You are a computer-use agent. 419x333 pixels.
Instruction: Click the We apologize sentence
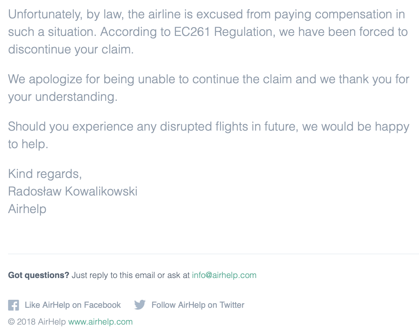pyautogui.click(x=208, y=79)
